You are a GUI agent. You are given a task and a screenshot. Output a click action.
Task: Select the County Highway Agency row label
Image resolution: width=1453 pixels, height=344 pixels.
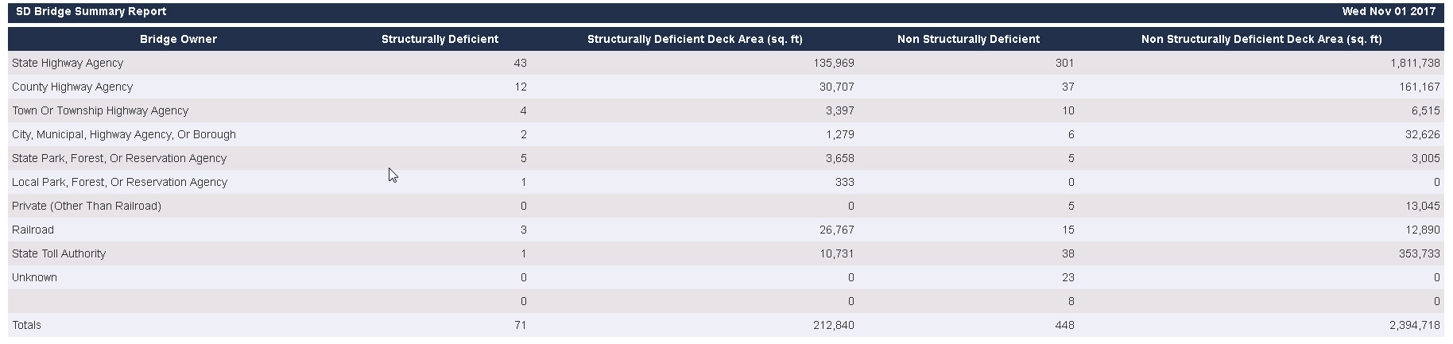(72, 87)
